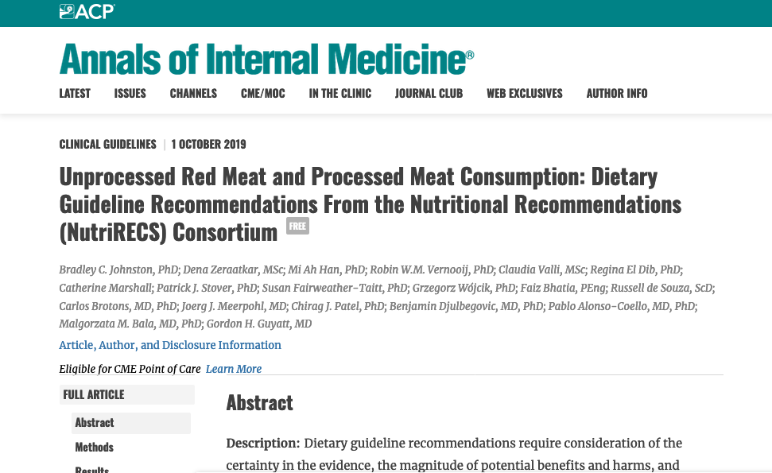Open the Issues navigation item

(130, 93)
